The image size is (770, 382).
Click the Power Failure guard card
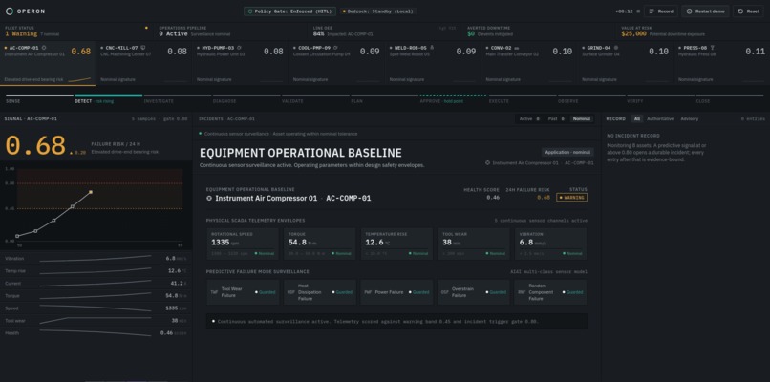[x=396, y=292]
